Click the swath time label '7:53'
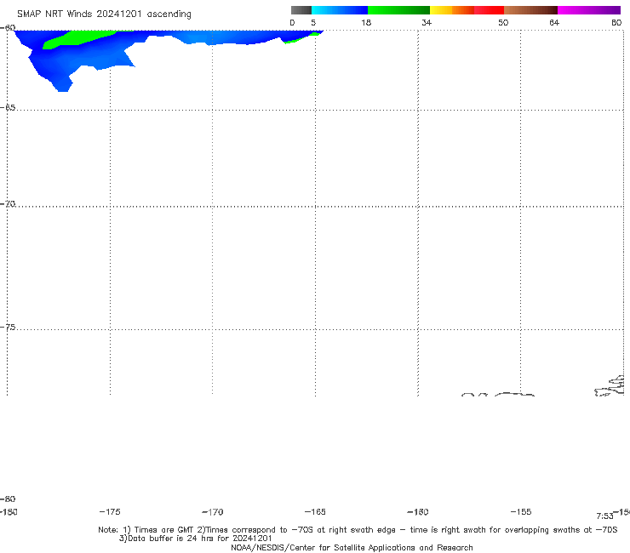 (x=604, y=516)
